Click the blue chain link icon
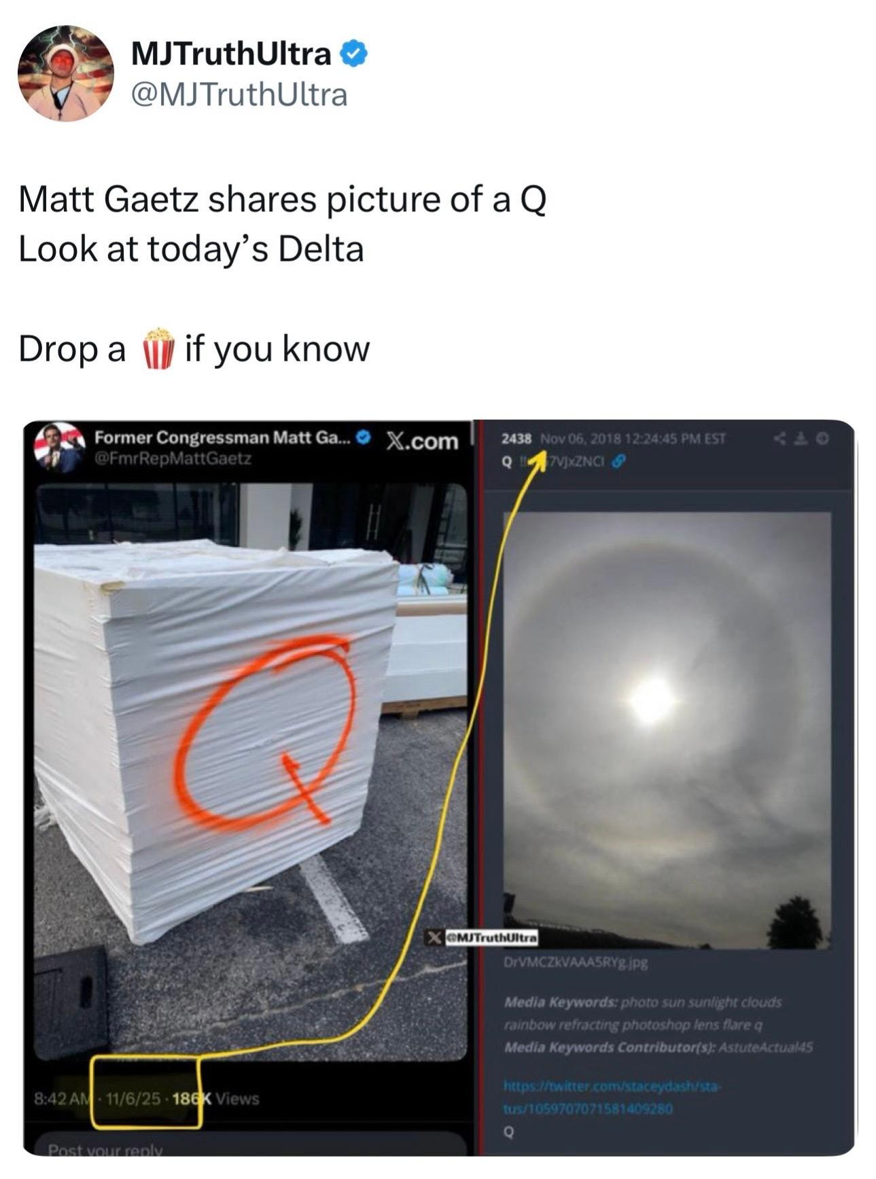876x1179 pixels. click(x=618, y=462)
